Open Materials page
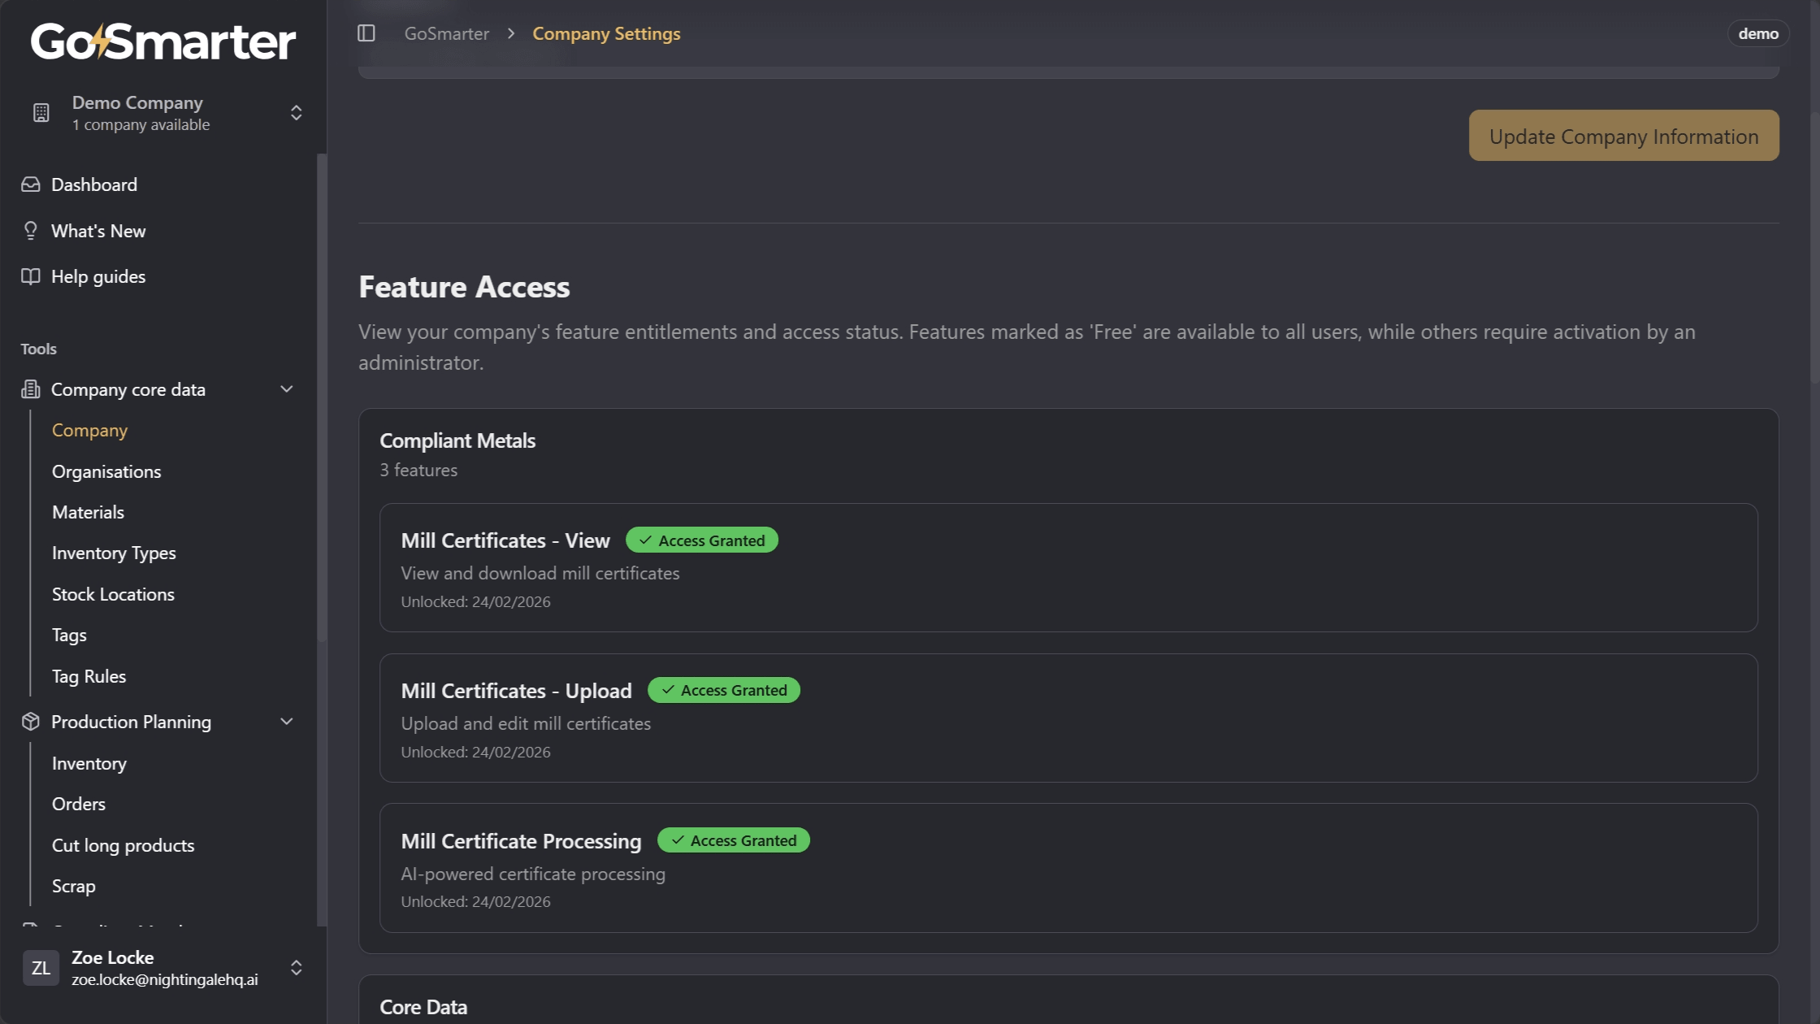 point(88,512)
